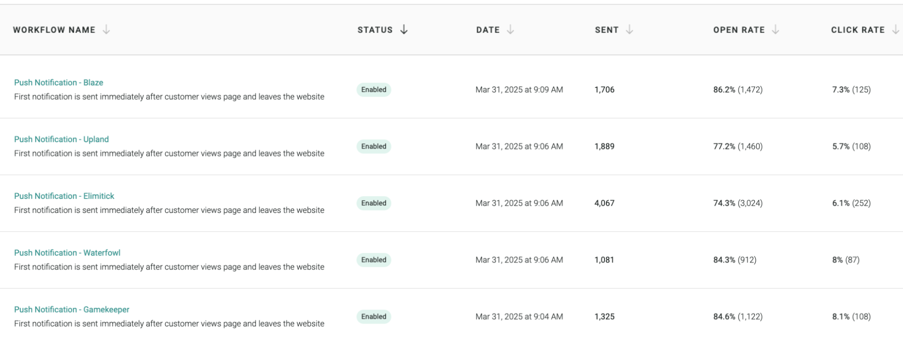Click the Click Rate sort arrow
Screen dimensions: 903x348
point(895,30)
